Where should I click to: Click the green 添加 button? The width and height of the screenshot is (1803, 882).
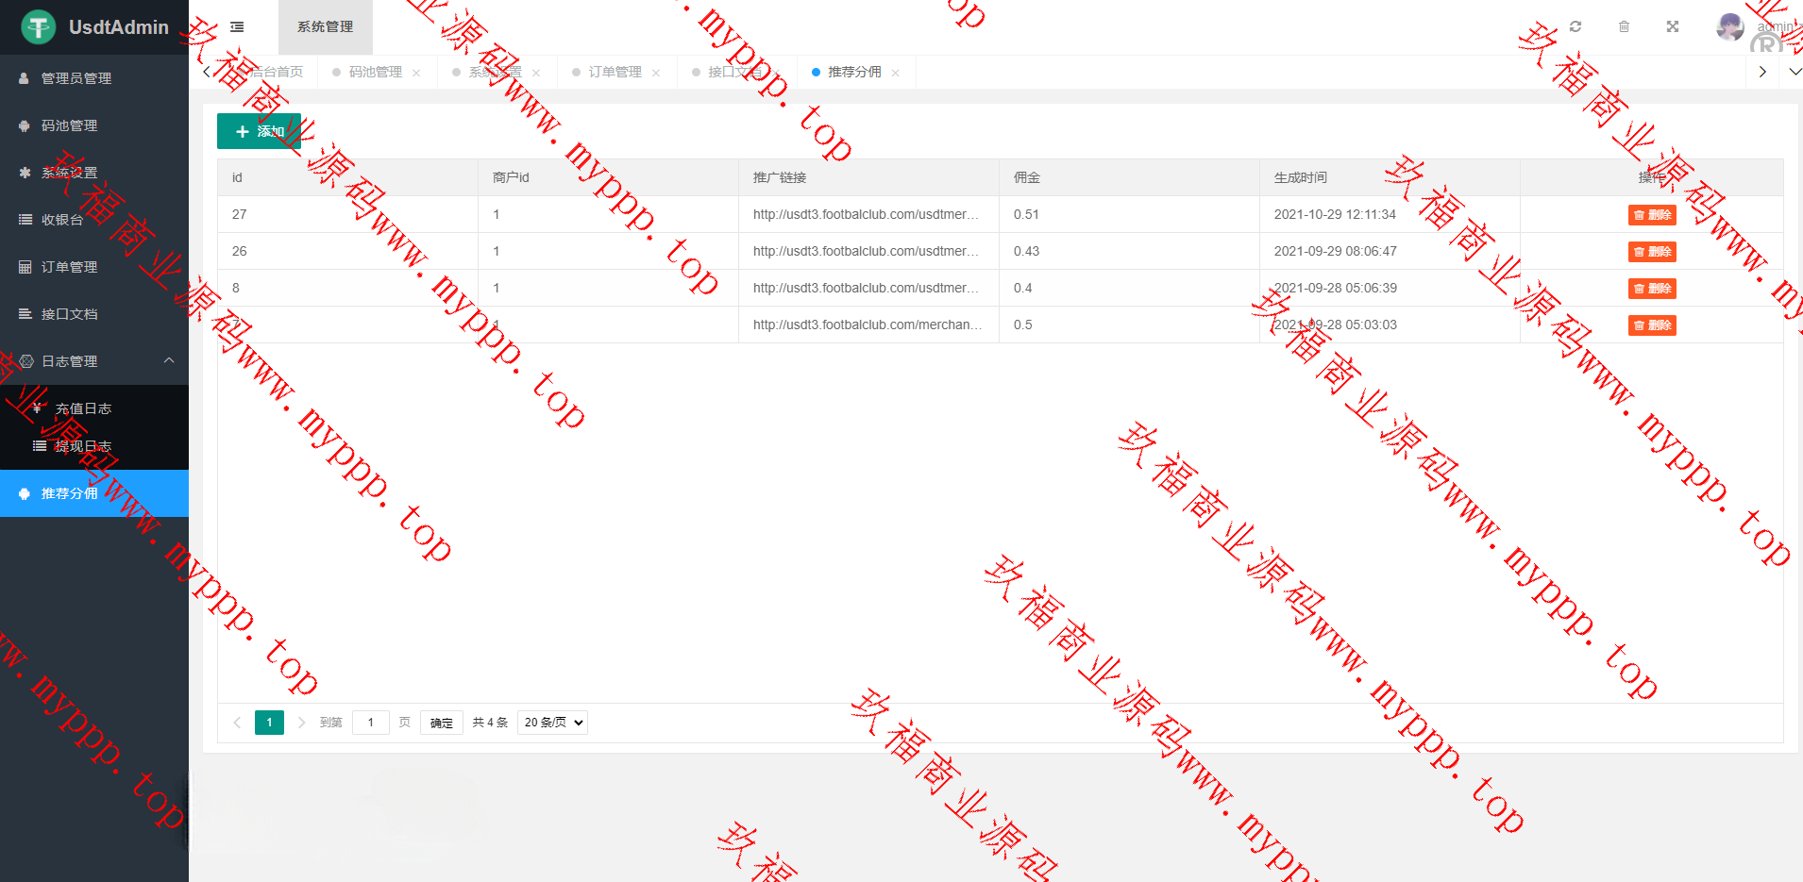pyautogui.click(x=259, y=131)
